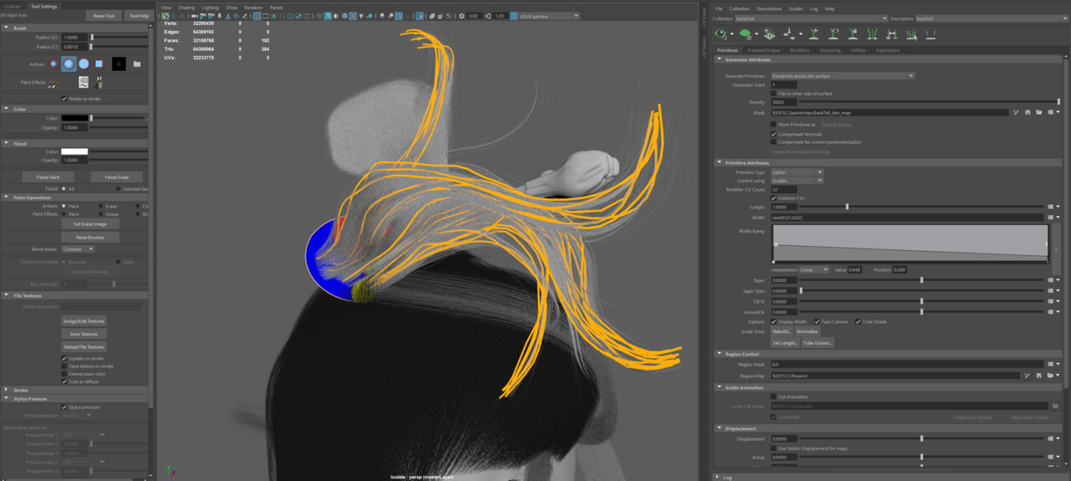The image size is (1071, 481).
Task: Switch to the Grooming tab
Action: (x=830, y=50)
